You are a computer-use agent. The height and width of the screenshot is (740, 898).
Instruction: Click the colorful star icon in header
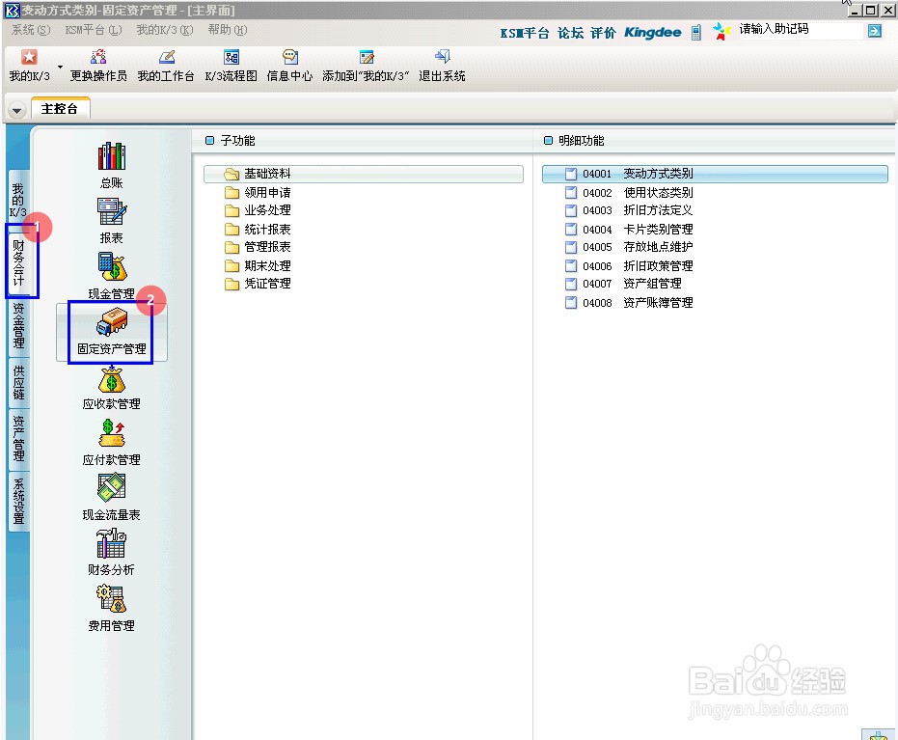pos(721,31)
